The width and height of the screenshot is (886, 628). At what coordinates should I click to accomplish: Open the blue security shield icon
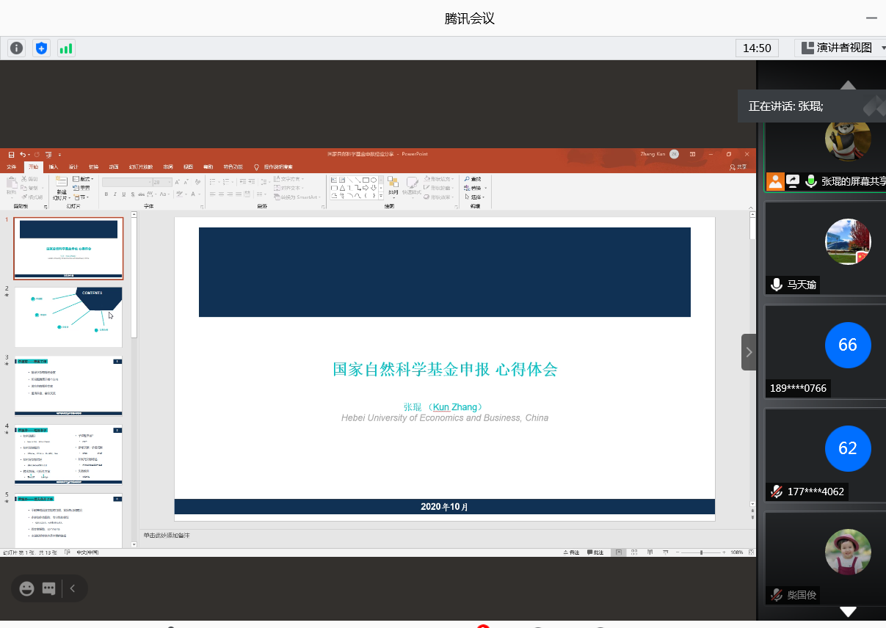tap(41, 48)
